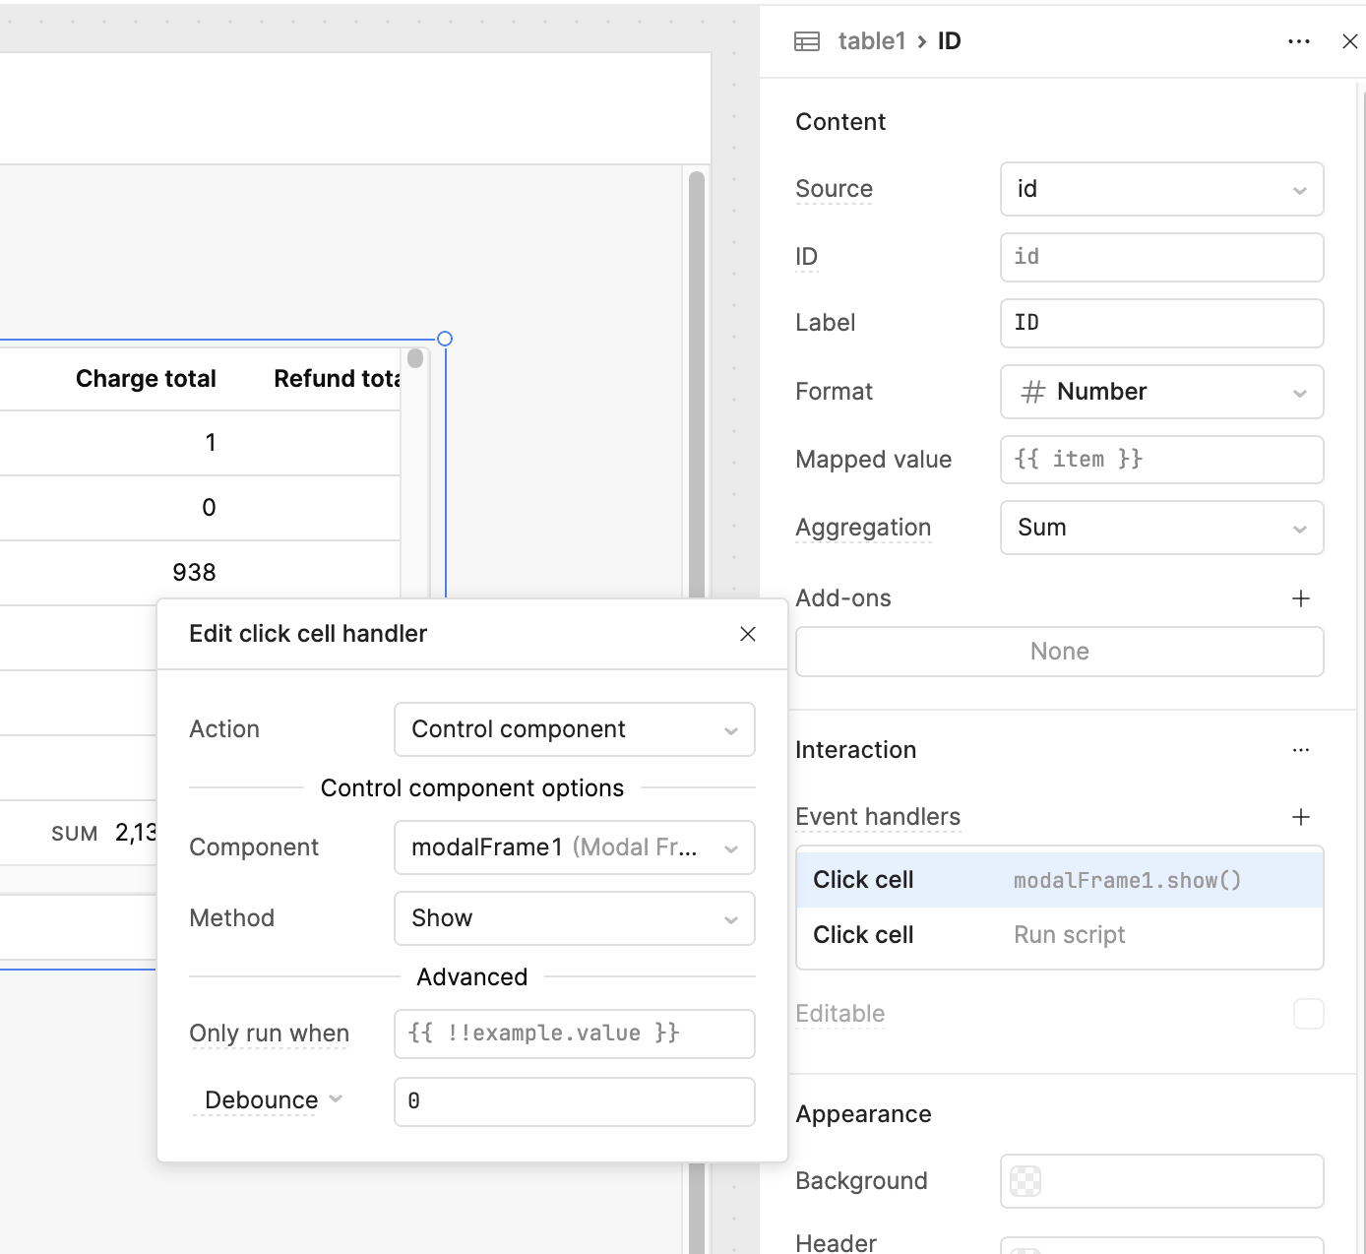The width and height of the screenshot is (1366, 1254).
Task: Click the table1 breadcrumb link
Action: (871, 41)
